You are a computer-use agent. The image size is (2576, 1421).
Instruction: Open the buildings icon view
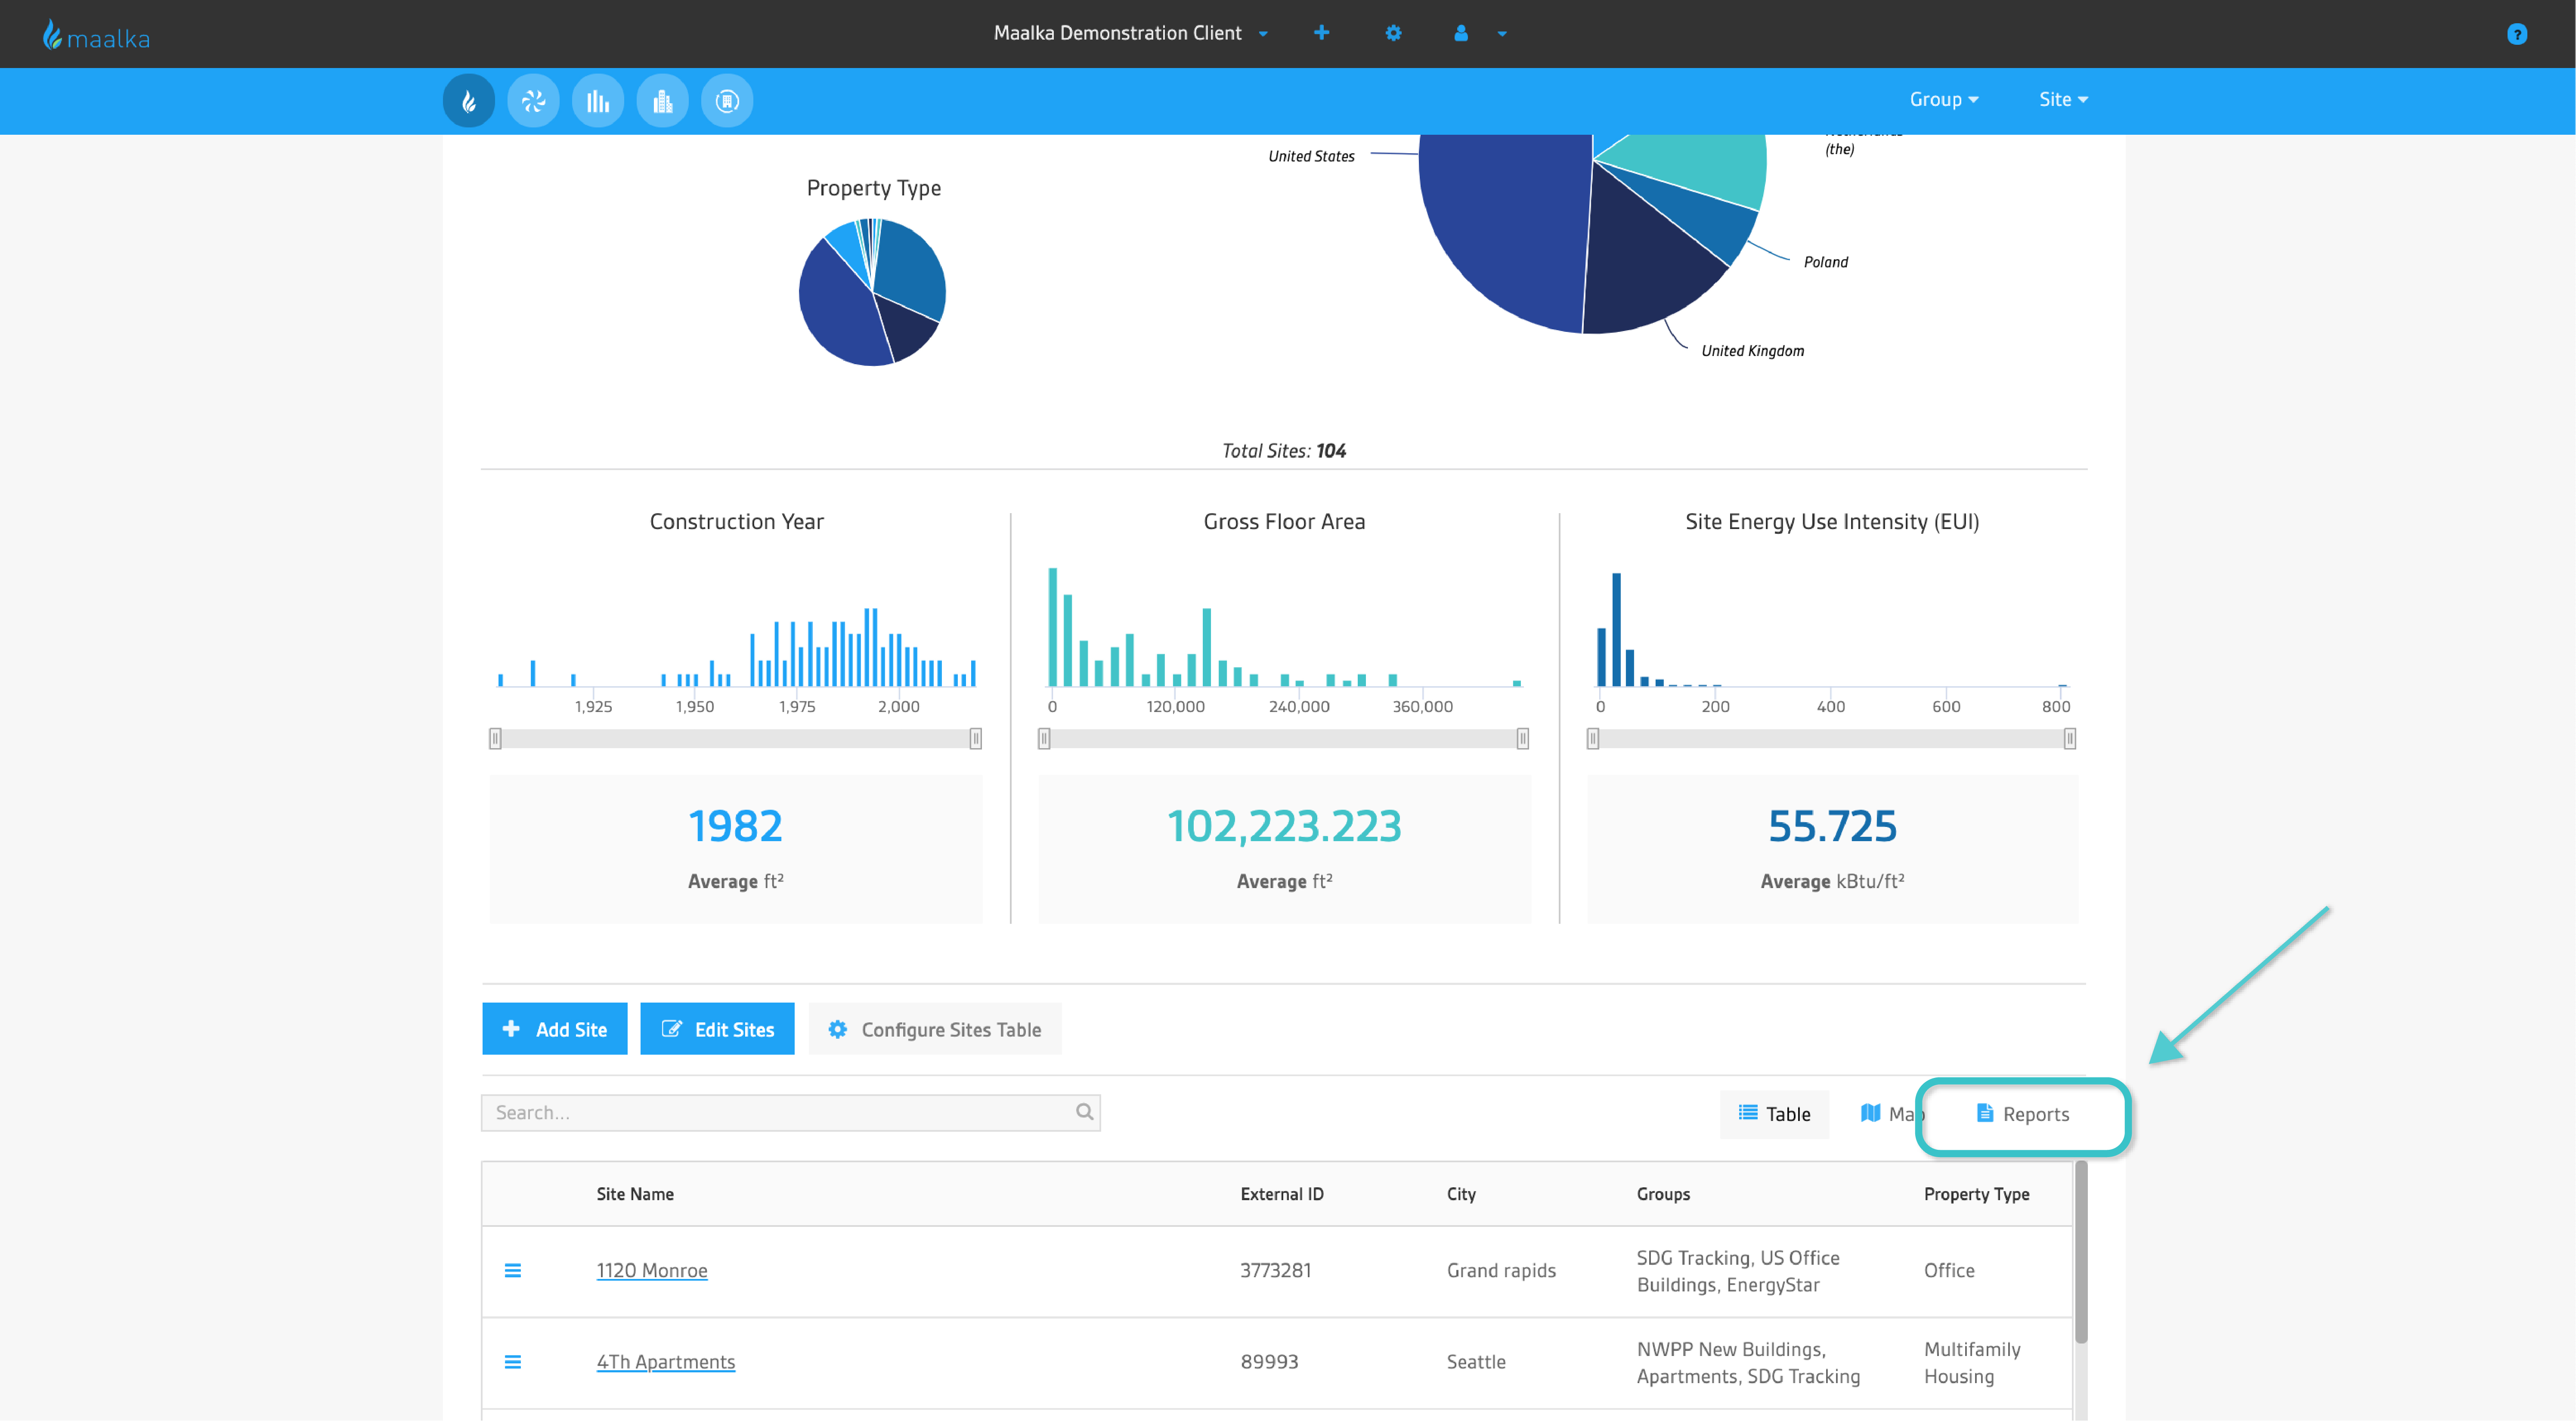(x=662, y=100)
